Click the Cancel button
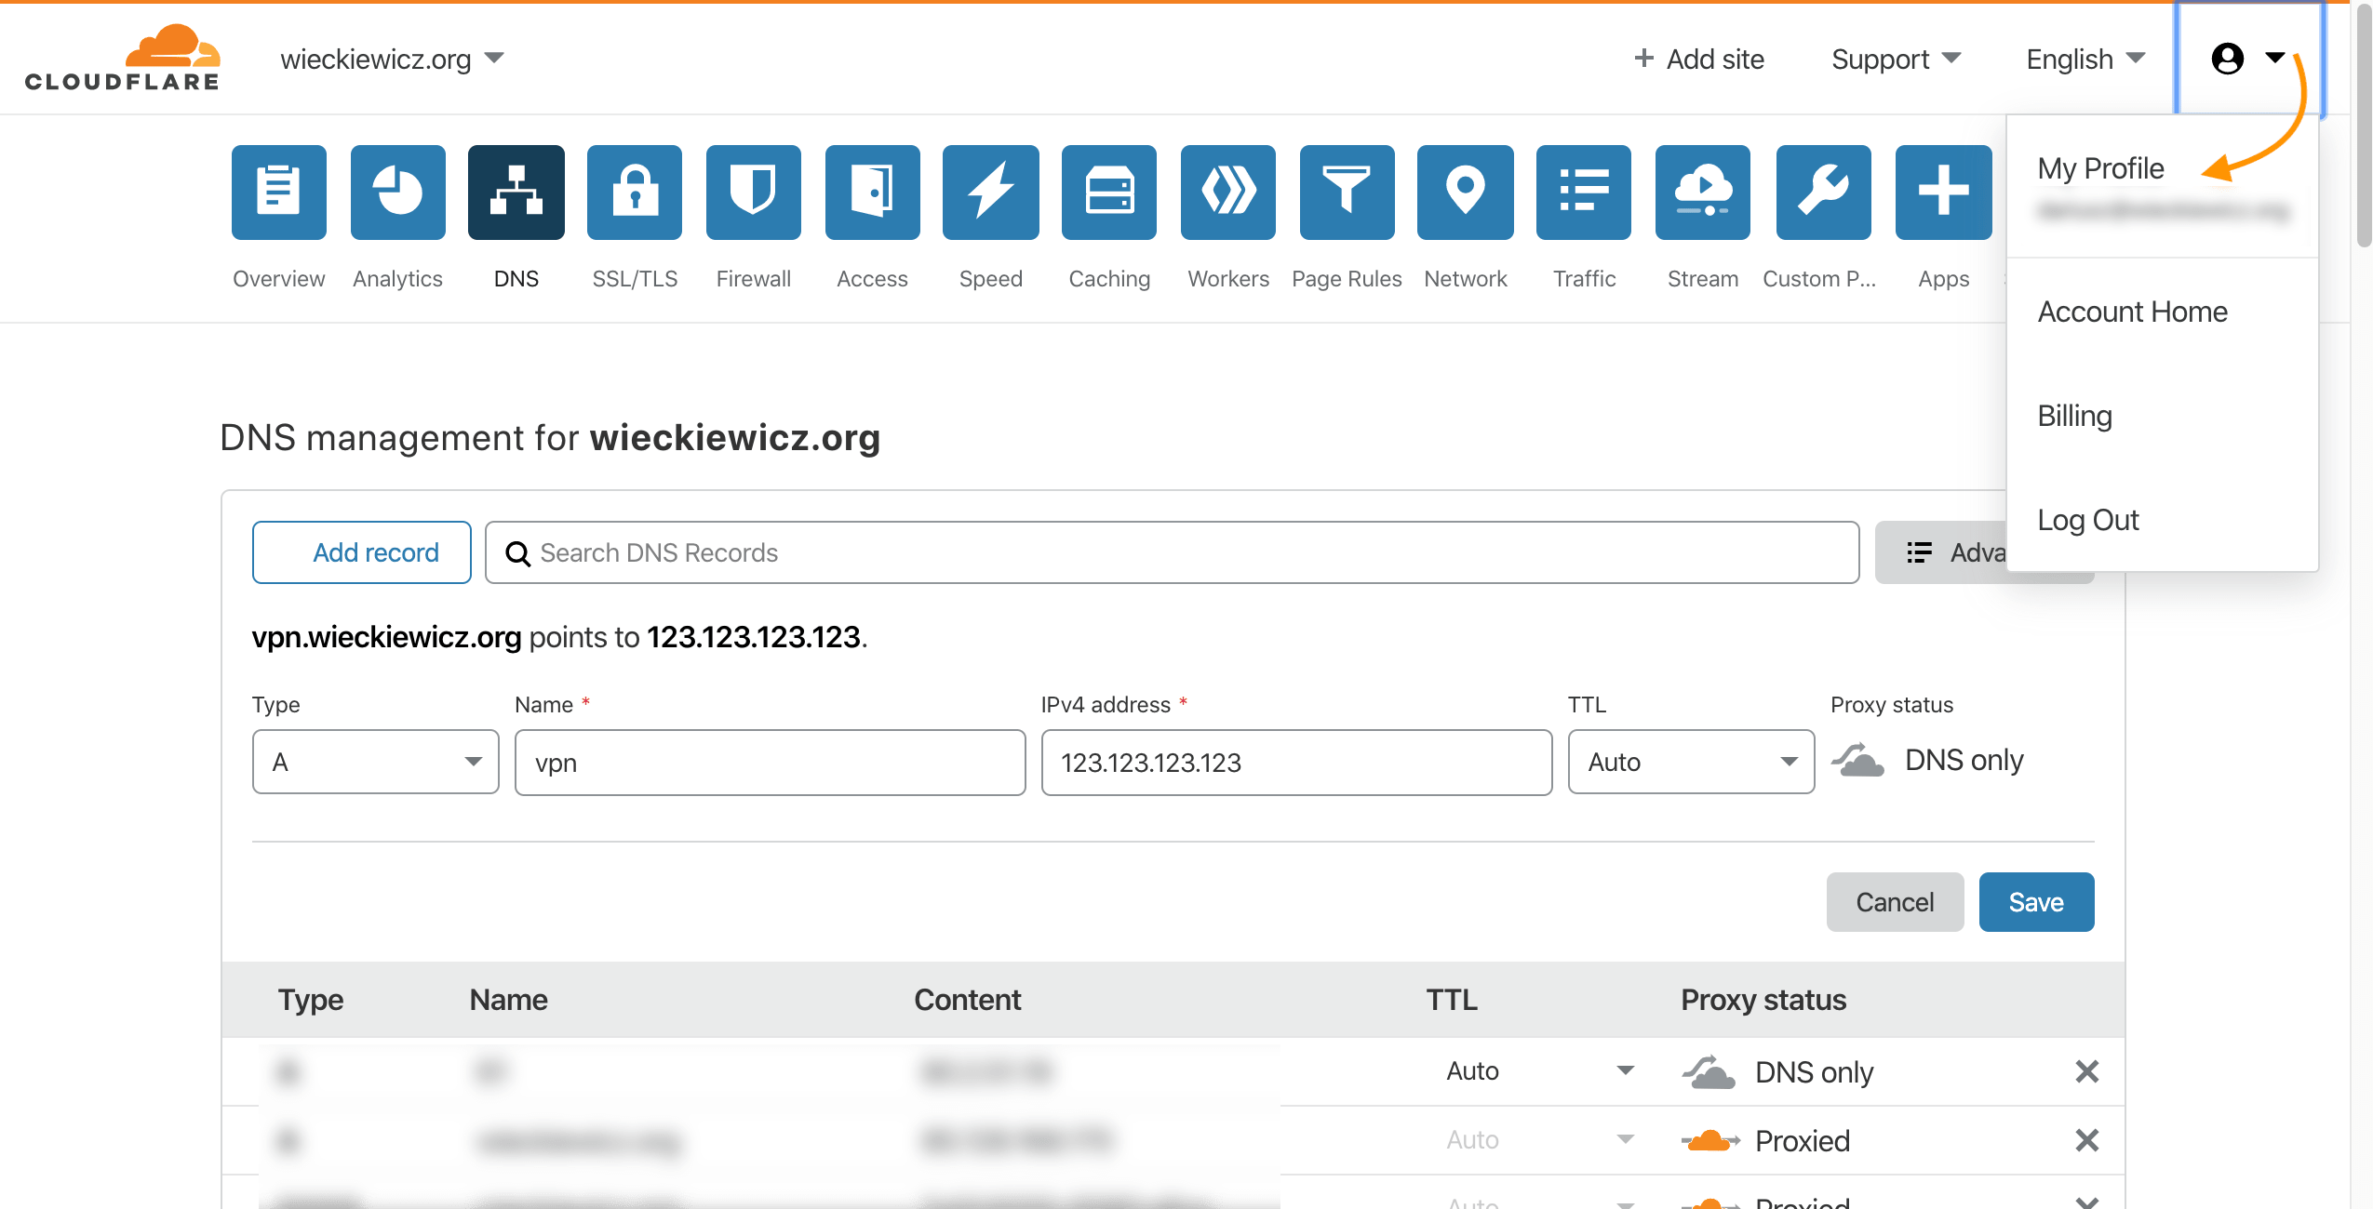Screen dimensions: 2373x1209 tap(1895, 902)
